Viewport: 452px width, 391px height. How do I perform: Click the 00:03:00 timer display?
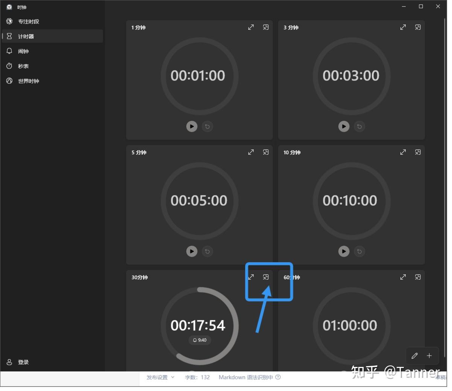(351, 76)
